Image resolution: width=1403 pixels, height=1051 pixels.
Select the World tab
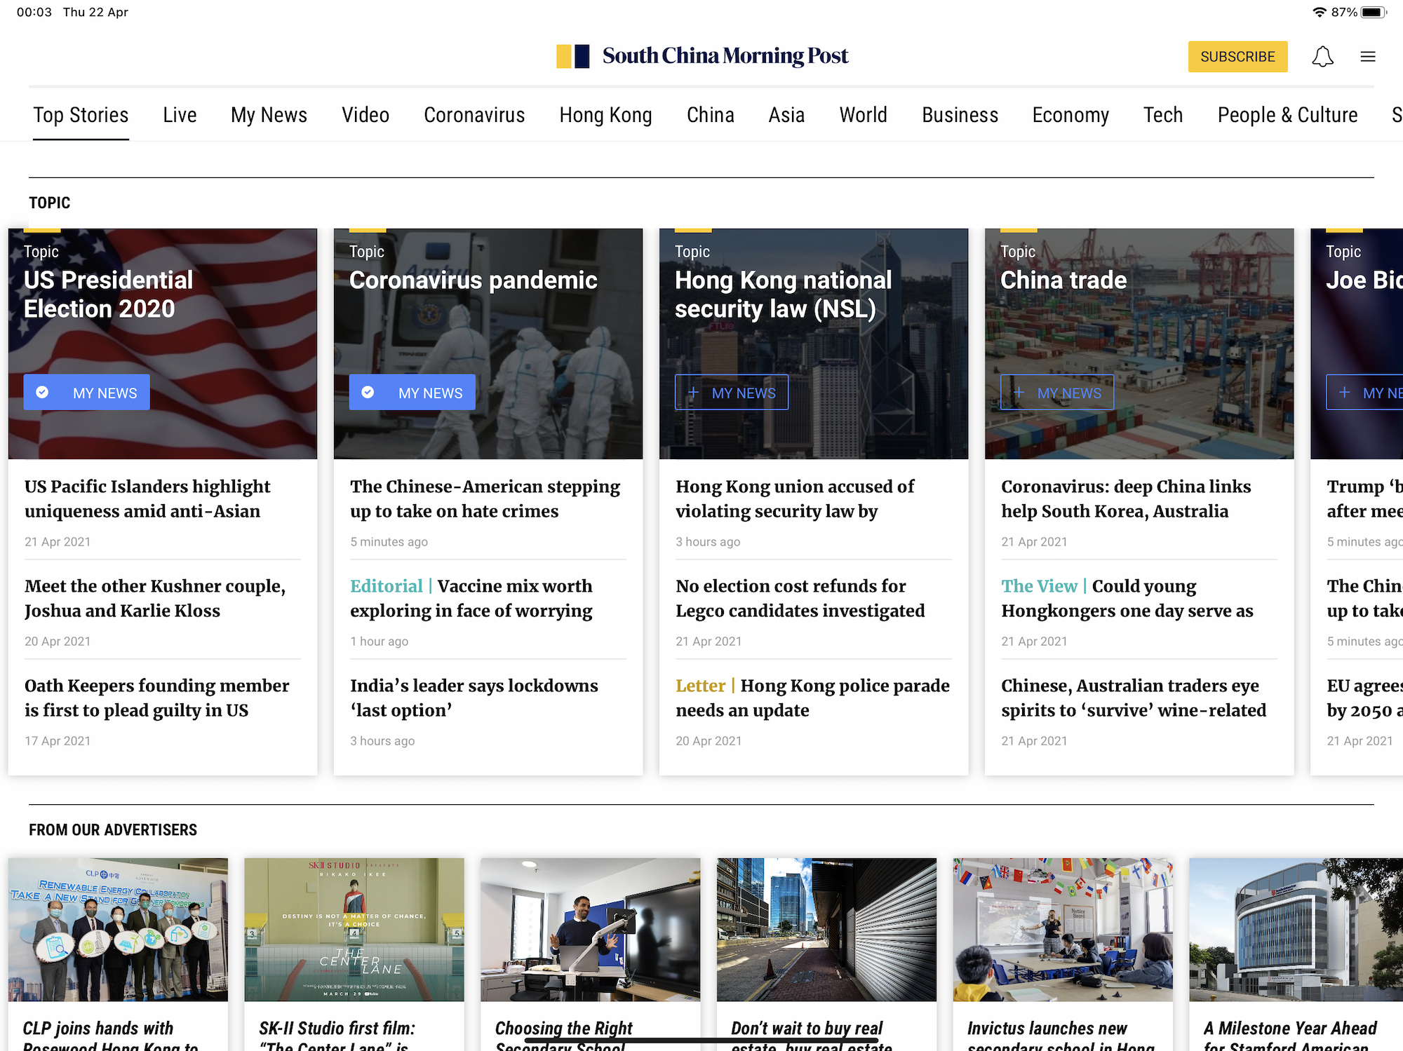864,115
